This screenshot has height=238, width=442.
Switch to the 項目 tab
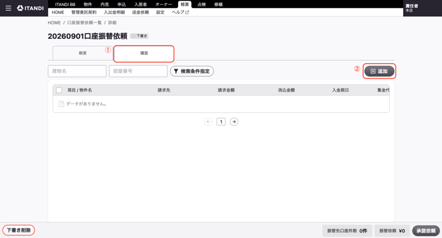pos(144,53)
